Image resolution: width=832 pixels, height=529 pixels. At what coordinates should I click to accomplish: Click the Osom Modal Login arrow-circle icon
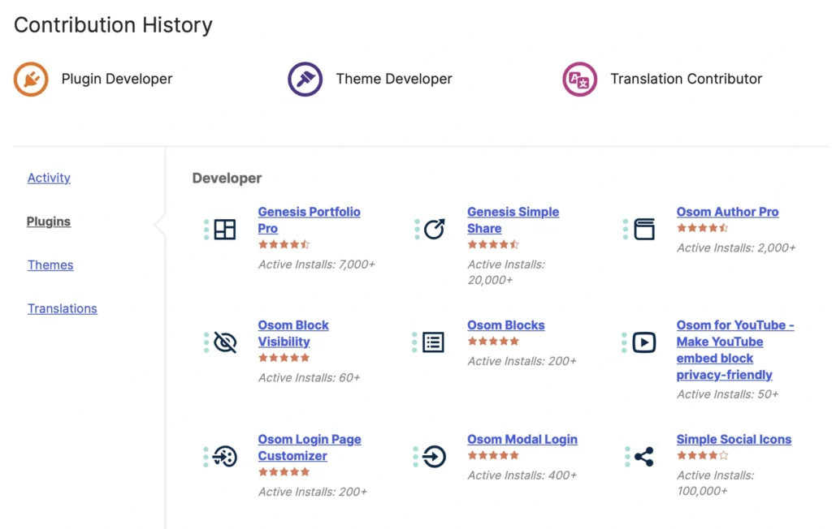click(434, 456)
